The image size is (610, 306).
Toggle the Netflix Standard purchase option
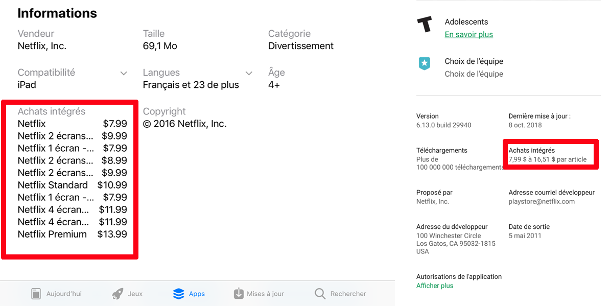[x=52, y=184]
